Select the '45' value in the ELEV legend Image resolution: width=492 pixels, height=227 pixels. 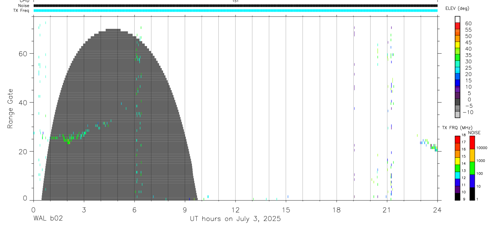click(468, 42)
